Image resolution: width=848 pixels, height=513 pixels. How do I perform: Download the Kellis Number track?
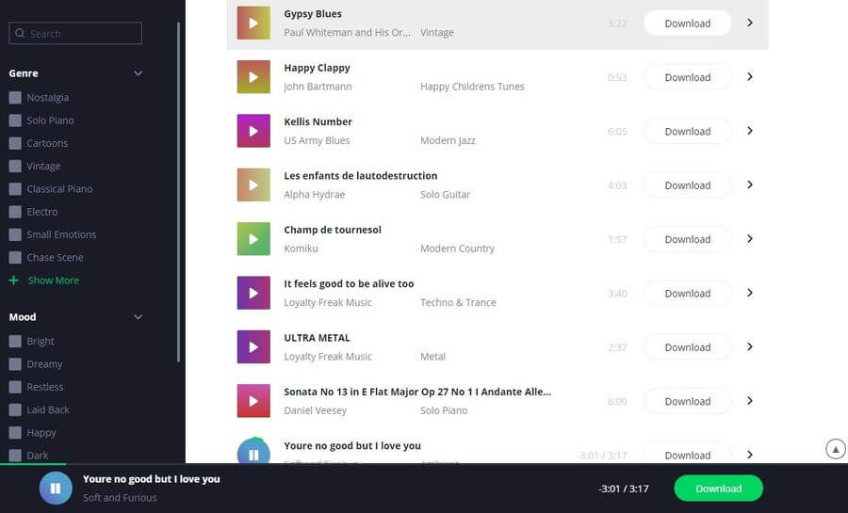pos(688,131)
